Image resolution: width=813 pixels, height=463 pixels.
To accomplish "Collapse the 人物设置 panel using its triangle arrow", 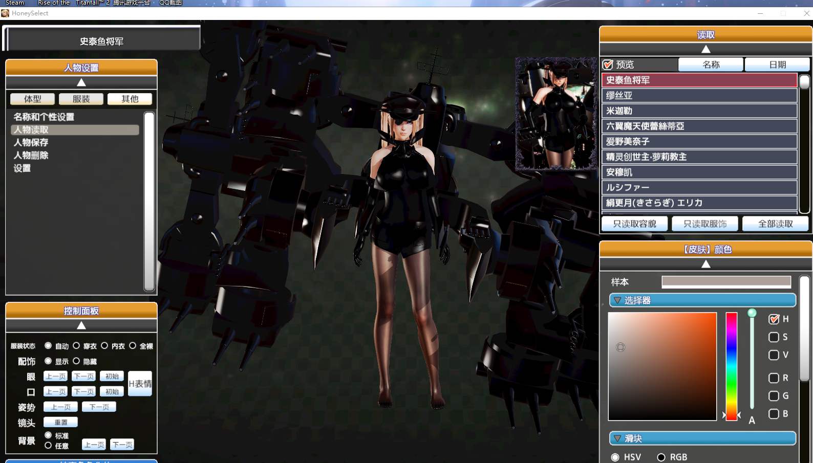I will pos(81,83).
